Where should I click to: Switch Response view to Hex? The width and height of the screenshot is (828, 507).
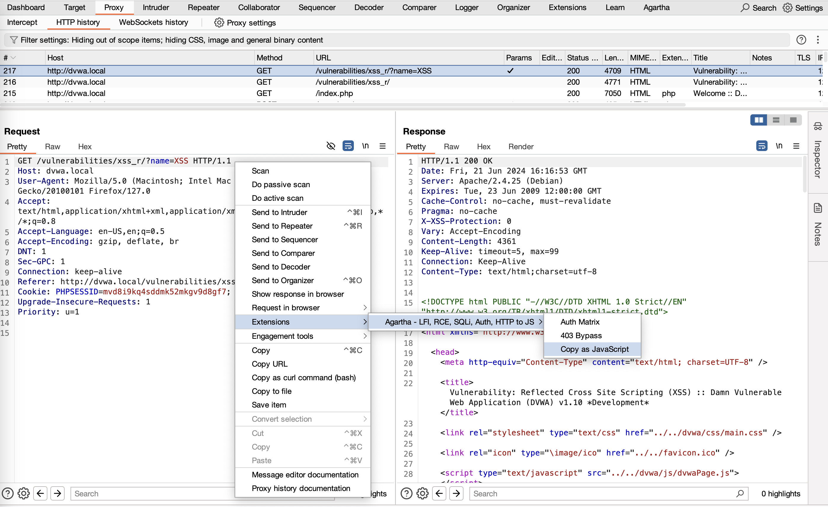[484, 146]
